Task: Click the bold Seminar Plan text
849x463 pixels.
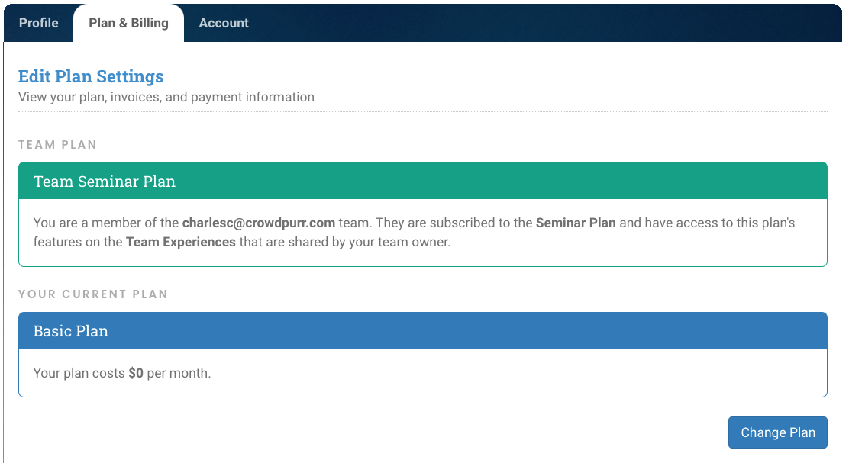Action: tap(576, 223)
